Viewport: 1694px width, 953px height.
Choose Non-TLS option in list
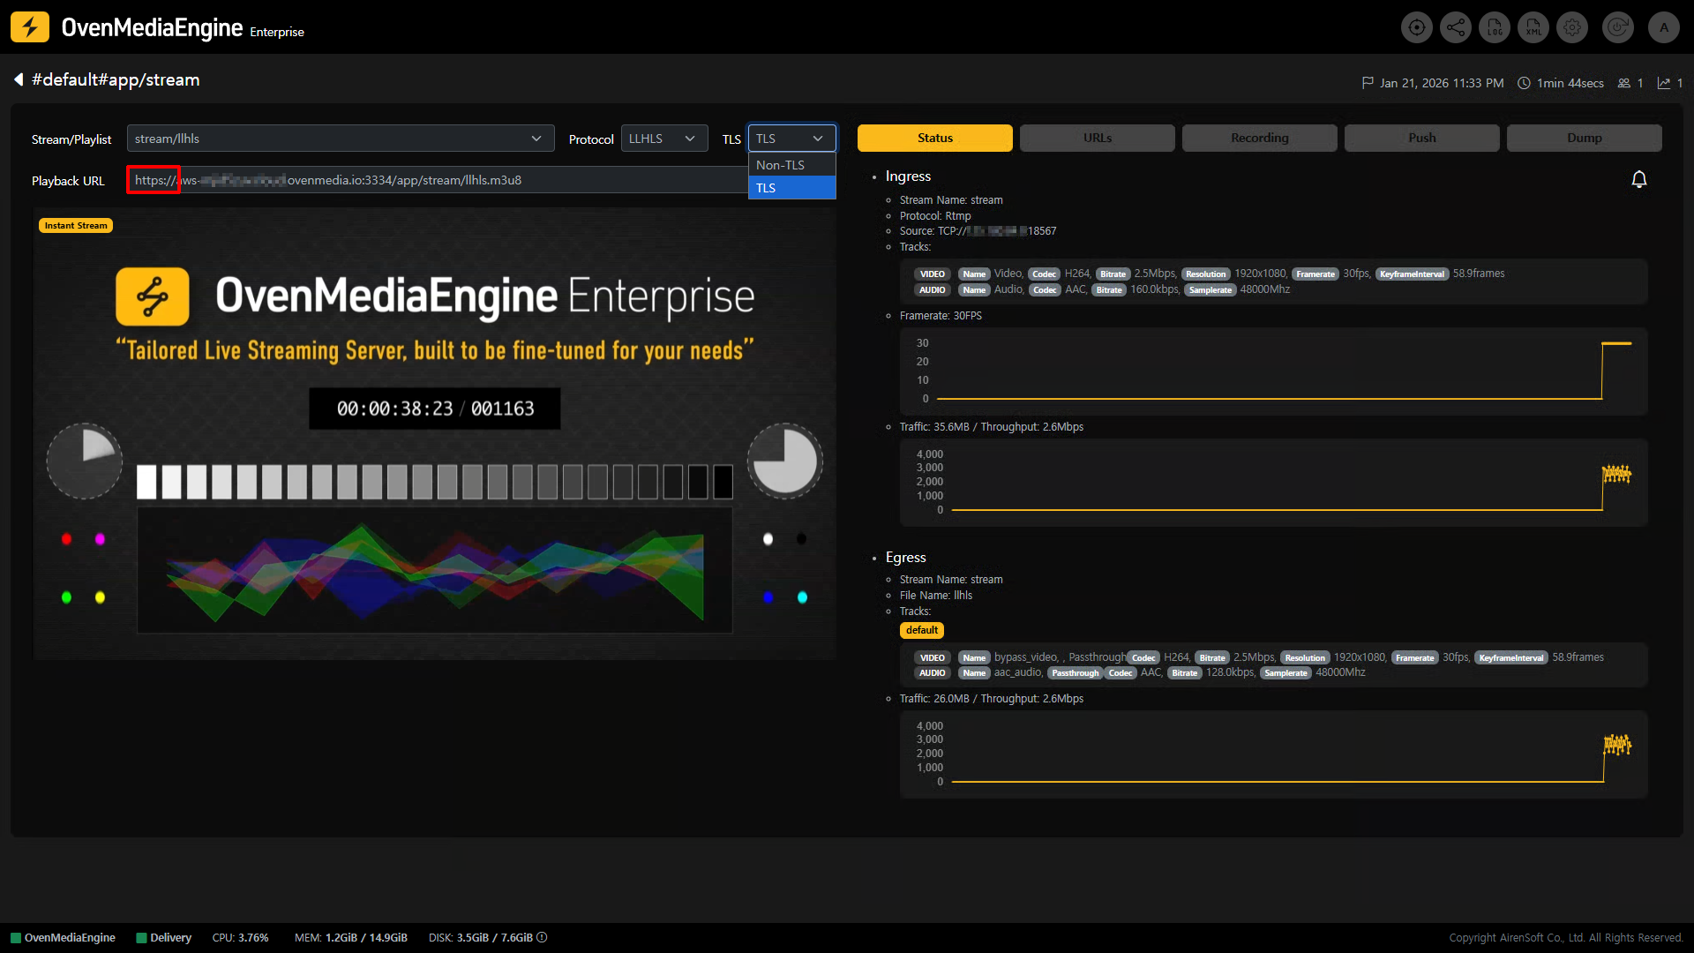(791, 165)
